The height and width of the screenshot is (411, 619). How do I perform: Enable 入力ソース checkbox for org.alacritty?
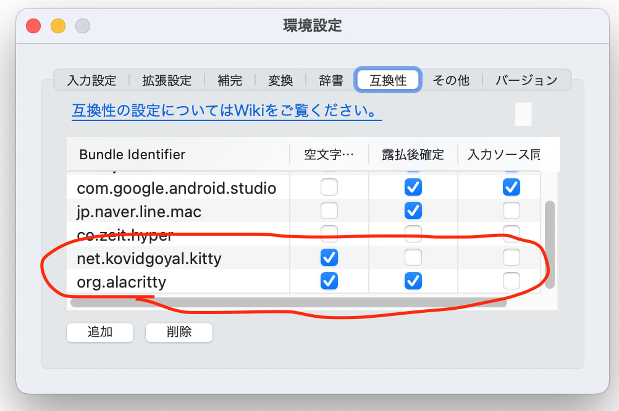(x=512, y=281)
